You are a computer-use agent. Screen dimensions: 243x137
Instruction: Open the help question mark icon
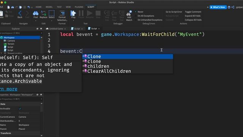click(x=229, y=7)
